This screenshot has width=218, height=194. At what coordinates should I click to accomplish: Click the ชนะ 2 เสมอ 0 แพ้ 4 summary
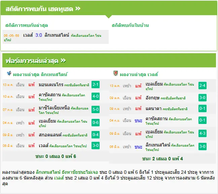point(162,159)
